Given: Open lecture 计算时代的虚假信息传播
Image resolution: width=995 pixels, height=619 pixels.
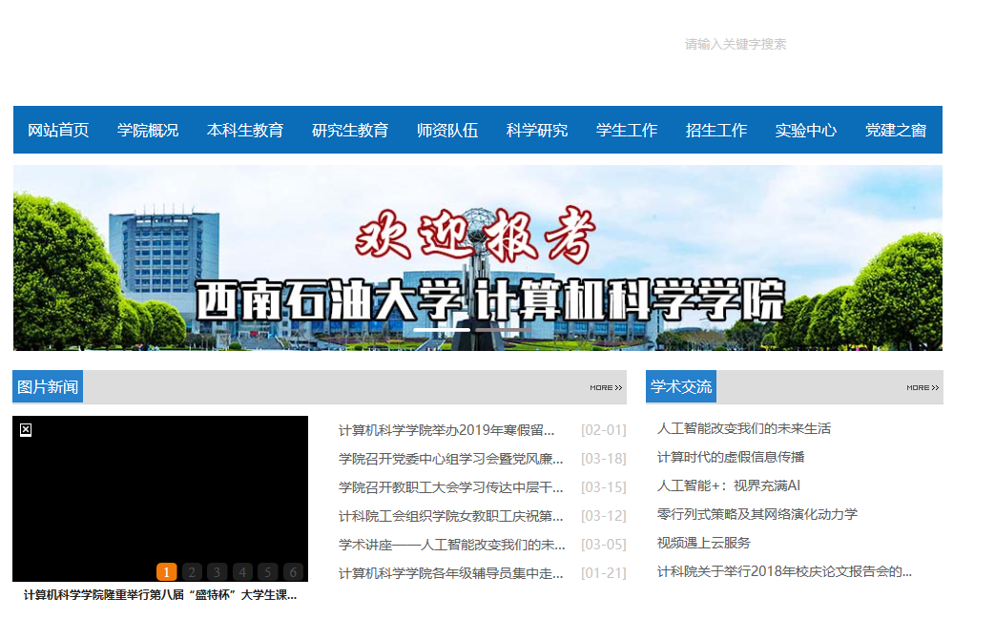Looking at the screenshot, I should click(731, 457).
